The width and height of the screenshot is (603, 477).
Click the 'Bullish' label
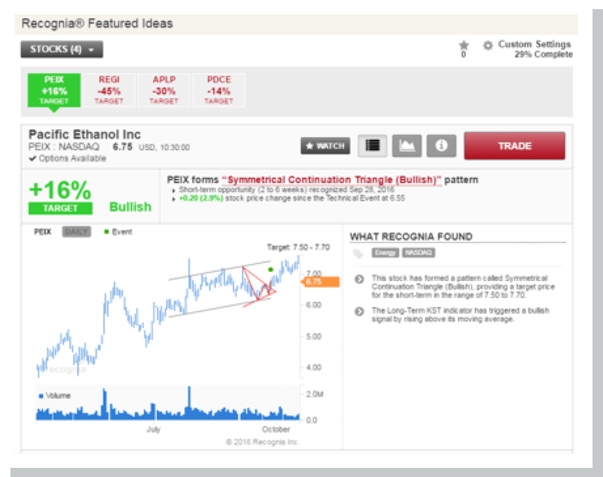130,206
